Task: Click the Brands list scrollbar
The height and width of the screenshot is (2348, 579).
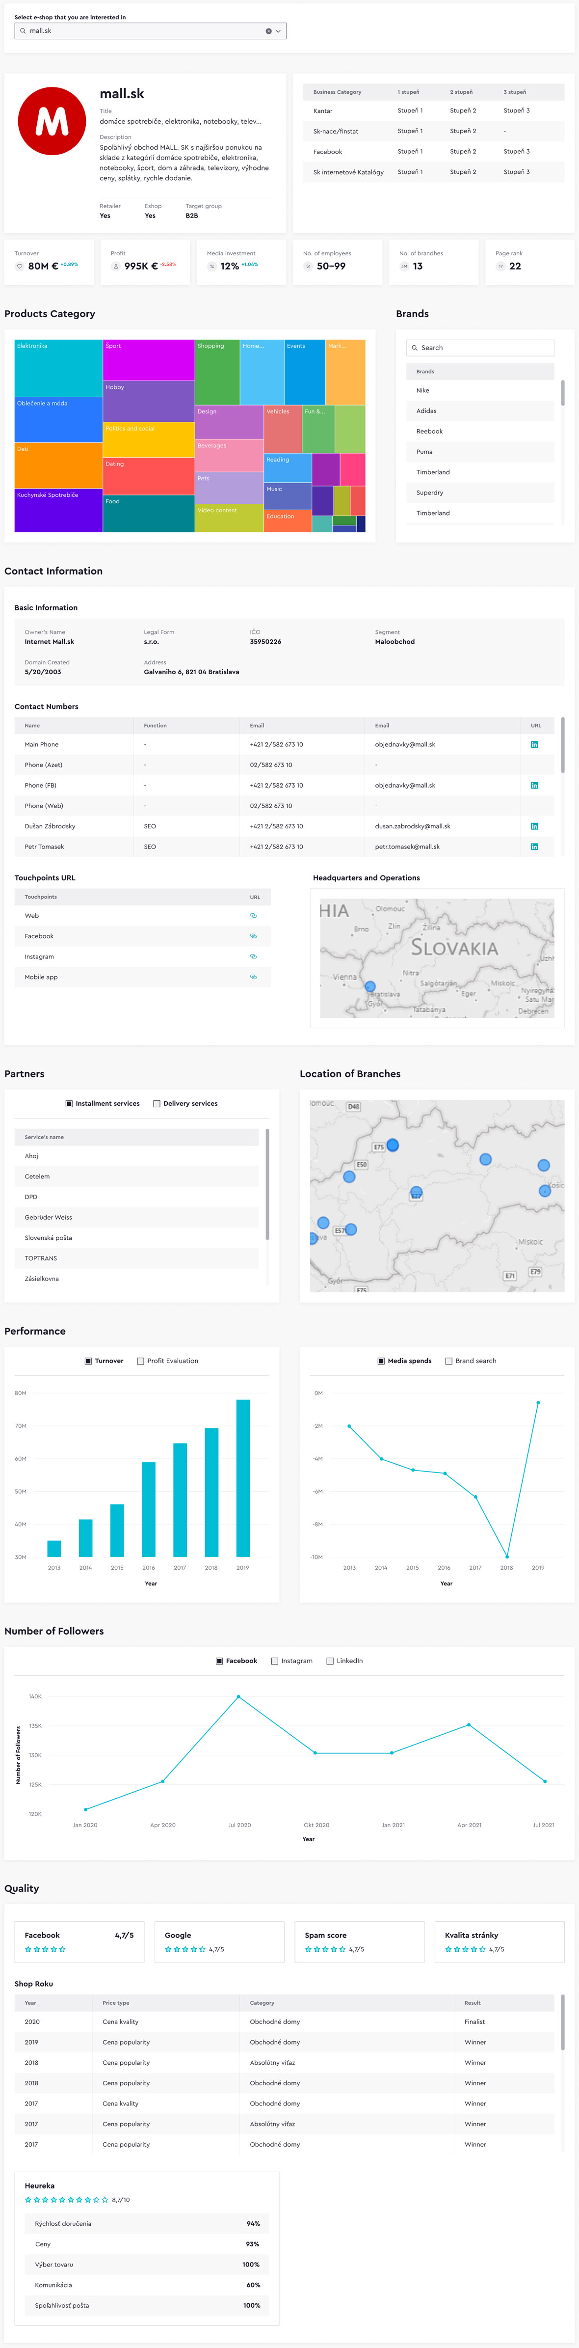Action: [563, 393]
